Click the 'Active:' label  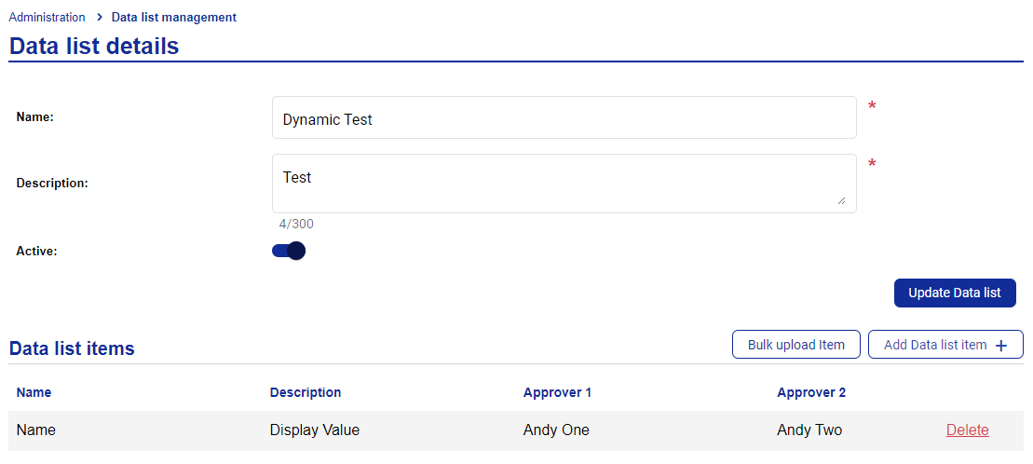coord(37,252)
